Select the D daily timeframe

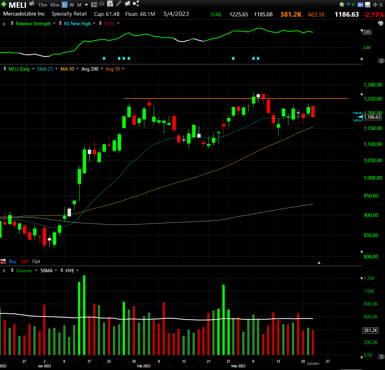pyautogui.click(x=64, y=5)
